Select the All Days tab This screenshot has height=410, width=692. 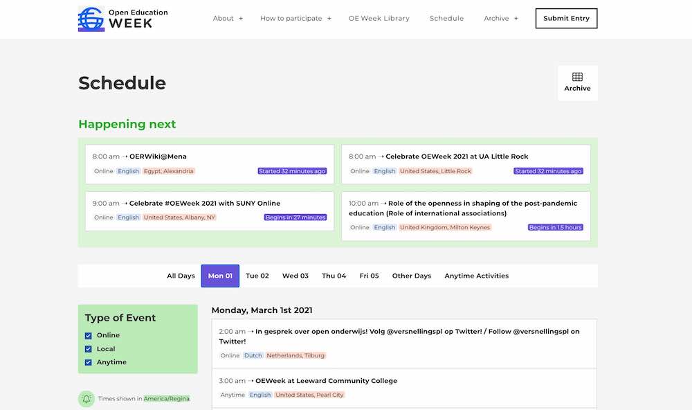click(x=181, y=276)
